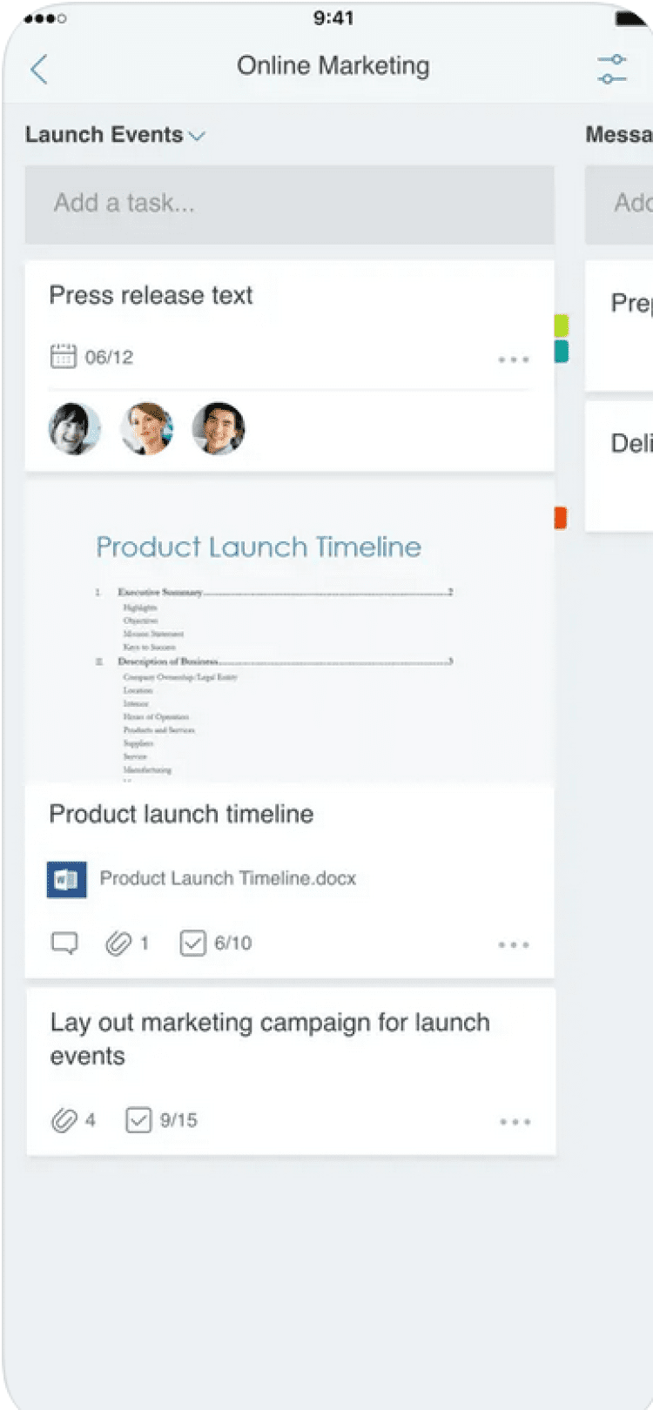Open comments on Product launch timeline
The image size is (653, 1410).
(65, 943)
